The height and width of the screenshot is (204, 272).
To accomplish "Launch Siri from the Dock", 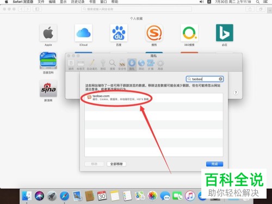I will 39,196.
